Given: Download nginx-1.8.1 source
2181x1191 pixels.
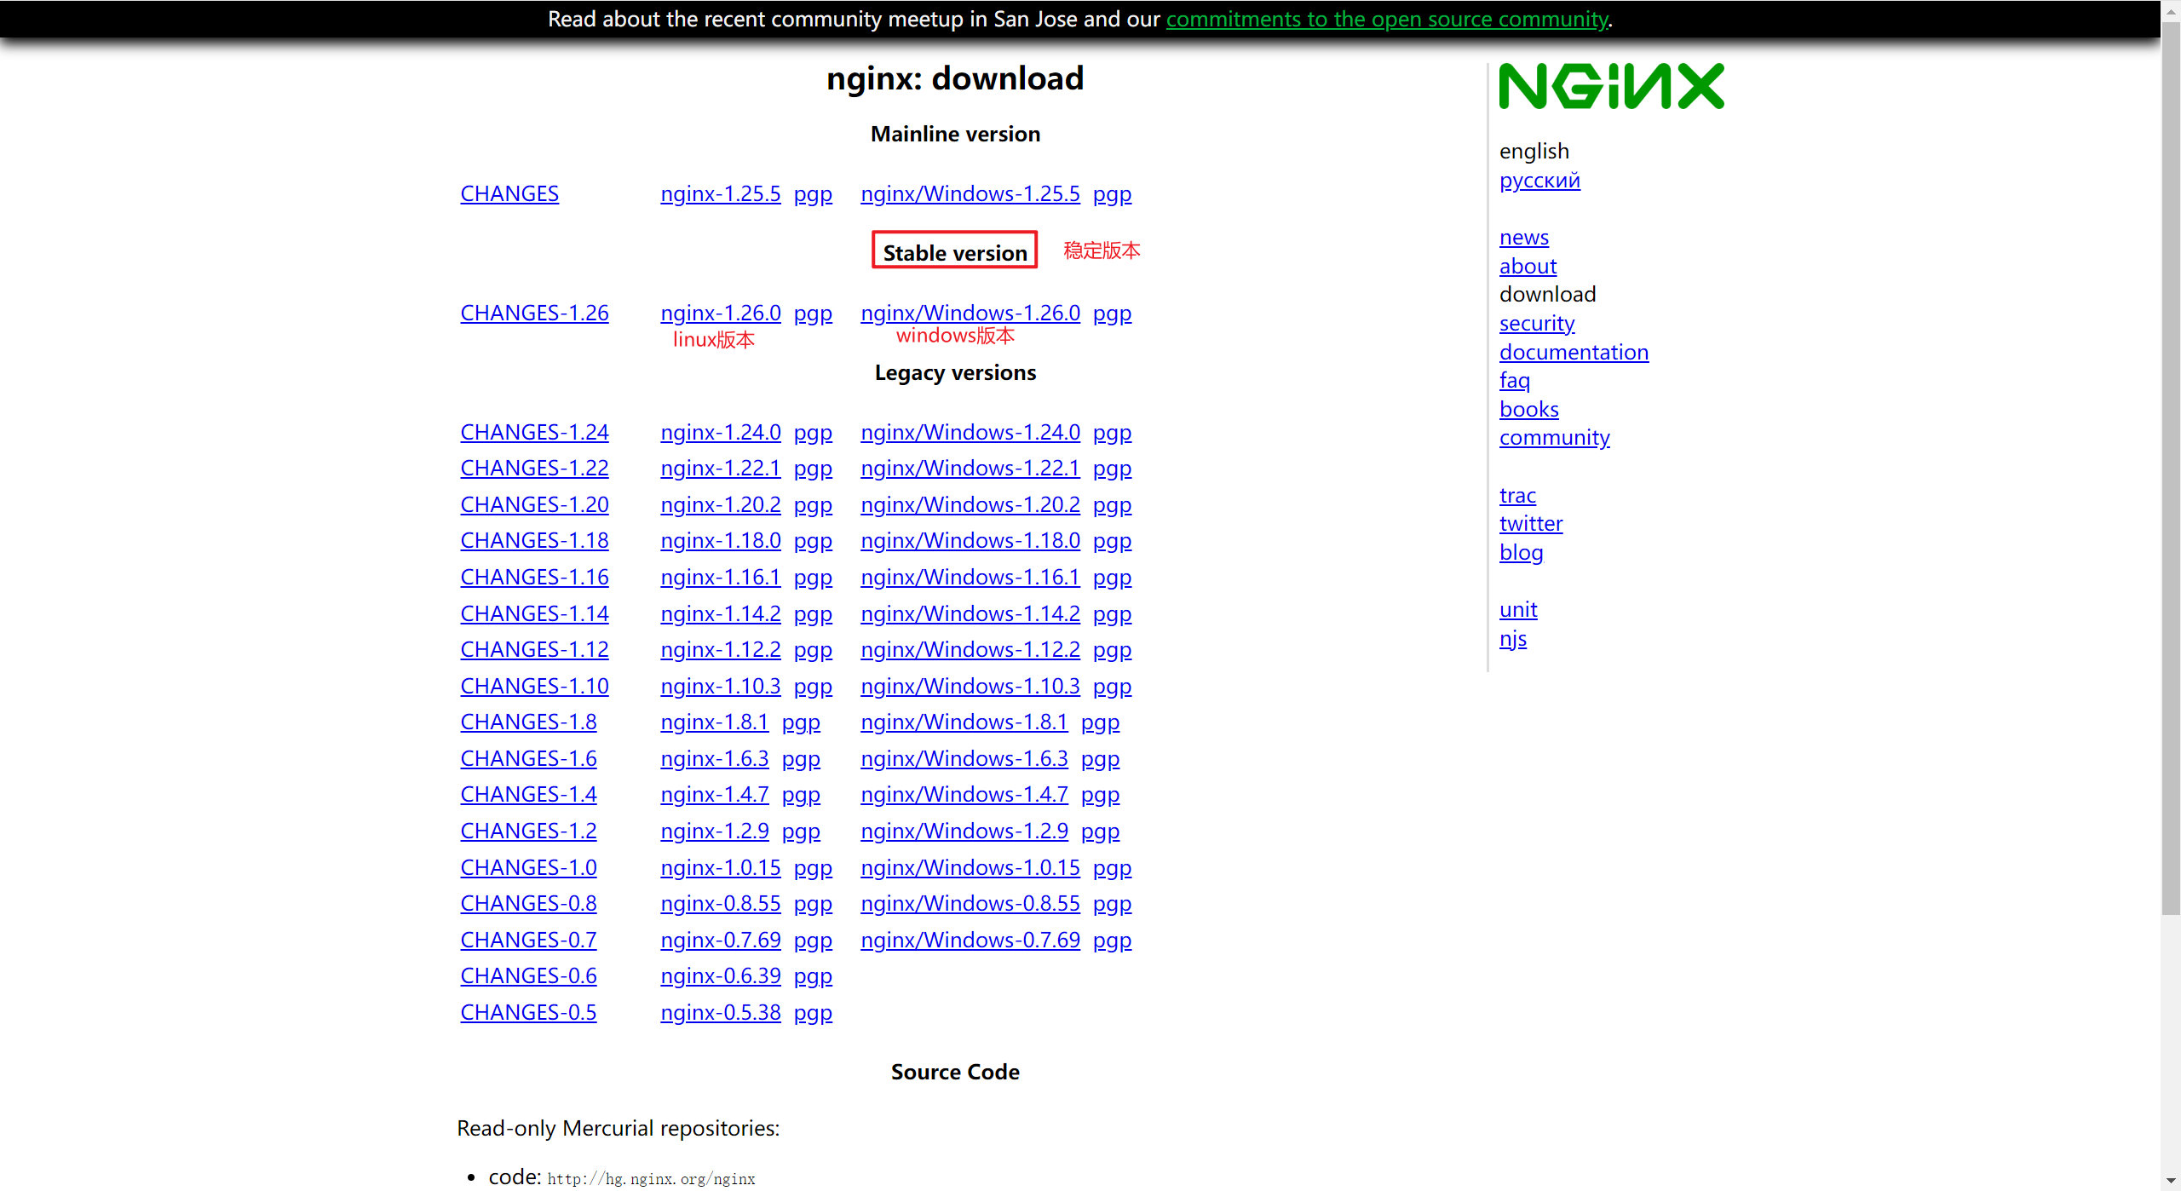Looking at the screenshot, I should click(715, 722).
